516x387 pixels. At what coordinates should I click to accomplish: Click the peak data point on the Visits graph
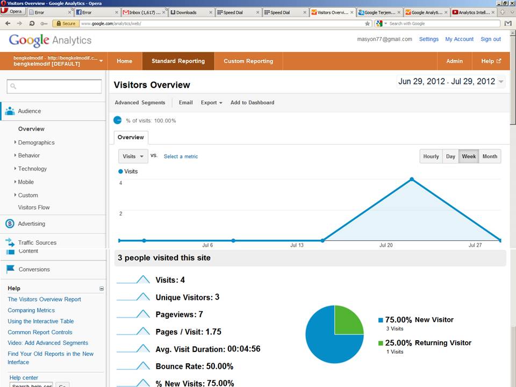[x=412, y=180]
